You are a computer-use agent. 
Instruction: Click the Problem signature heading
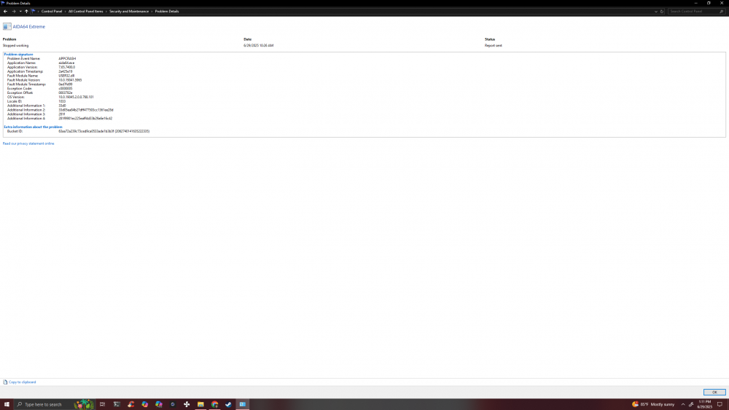(x=19, y=55)
